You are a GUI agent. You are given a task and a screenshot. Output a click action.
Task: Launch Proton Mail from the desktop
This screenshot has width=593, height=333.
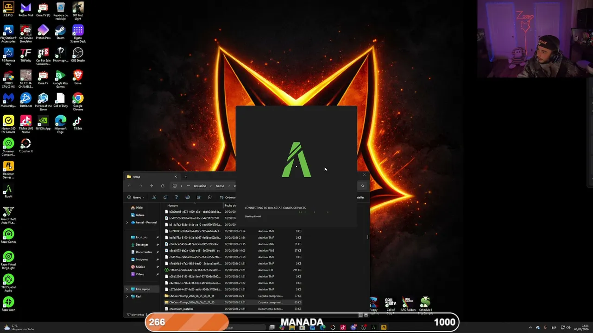(26, 9)
